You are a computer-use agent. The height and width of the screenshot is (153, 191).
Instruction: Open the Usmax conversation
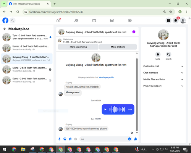click(27, 48)
